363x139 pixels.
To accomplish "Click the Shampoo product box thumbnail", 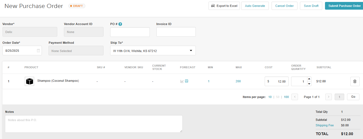I will [x=29, y=81].
